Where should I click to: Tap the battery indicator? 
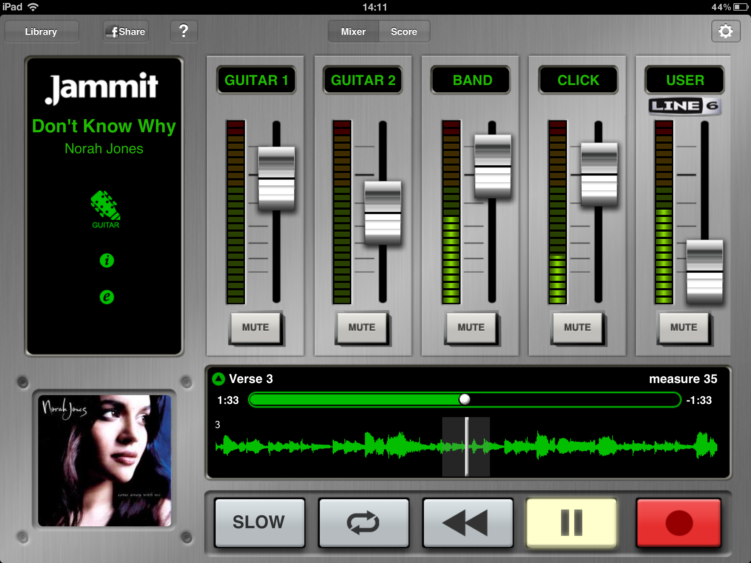click(741, 7)
